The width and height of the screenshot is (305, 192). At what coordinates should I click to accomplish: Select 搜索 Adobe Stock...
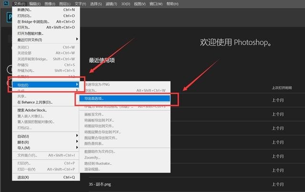[x=46, y=110]
